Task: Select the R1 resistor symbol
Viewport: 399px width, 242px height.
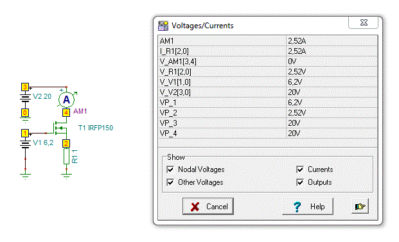Action: tap(66, 156)
